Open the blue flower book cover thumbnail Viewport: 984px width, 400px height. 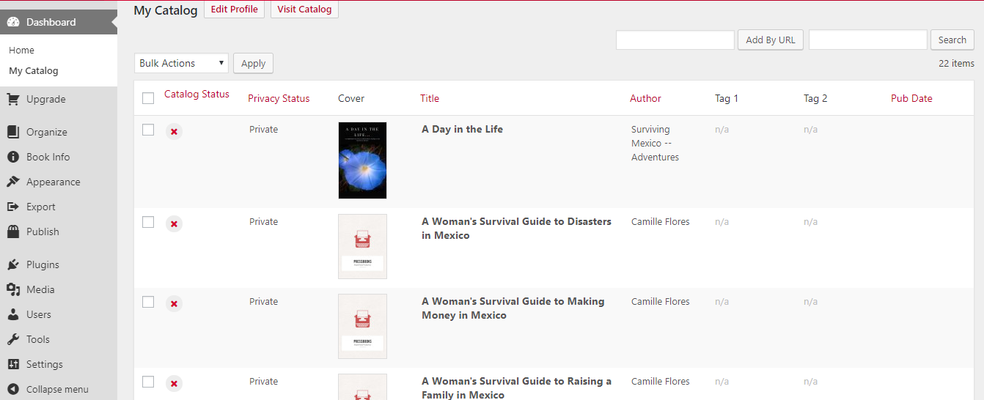coord(362,160)
